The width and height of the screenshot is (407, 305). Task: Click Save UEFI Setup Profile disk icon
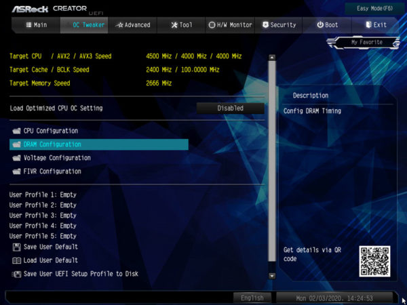tap(16, 274)
